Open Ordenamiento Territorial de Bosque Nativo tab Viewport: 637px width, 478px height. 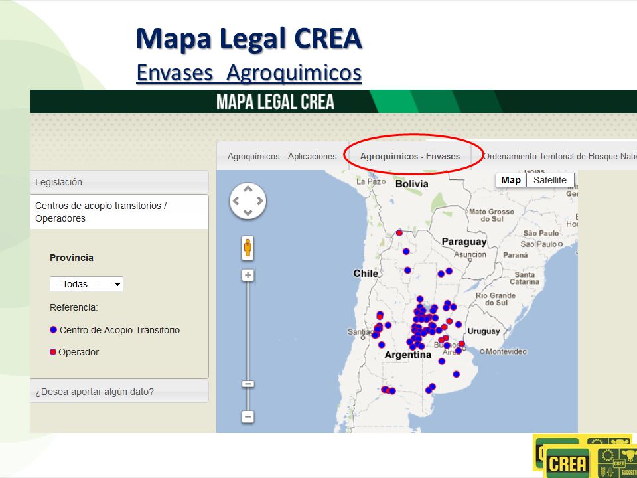pos(560,156)
